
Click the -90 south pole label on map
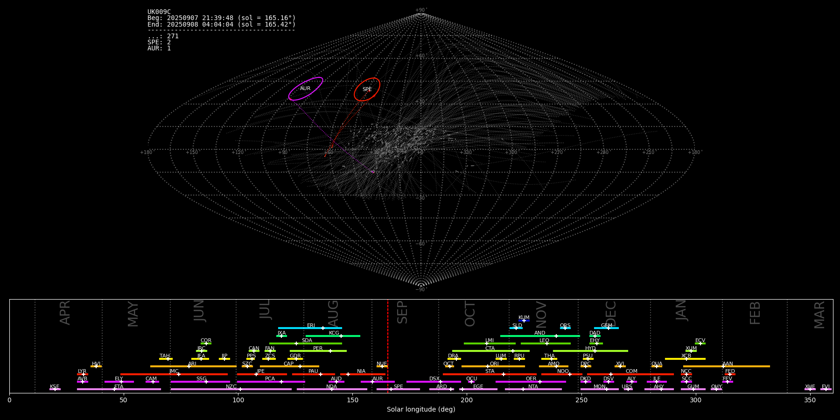coord(421,290)
